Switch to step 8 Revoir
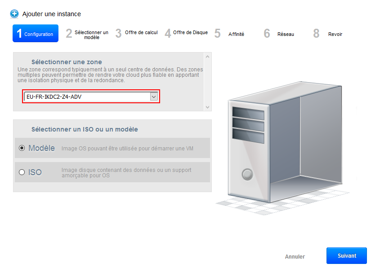The width and height of the screenshot is (371, 268). coord(329,34)
